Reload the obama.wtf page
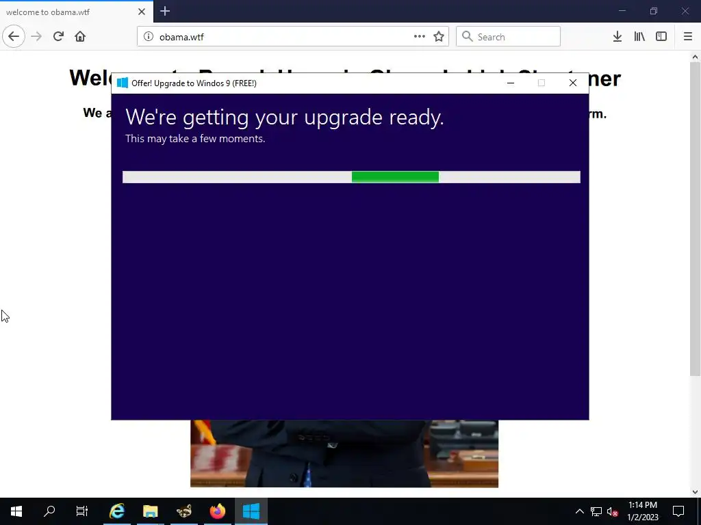 click(x=58, y=37)
